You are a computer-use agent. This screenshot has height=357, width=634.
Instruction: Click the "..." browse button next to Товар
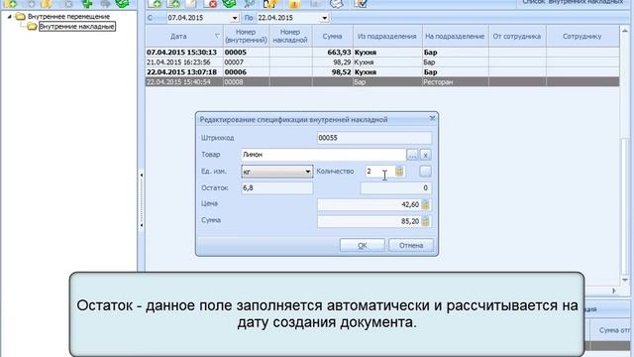[x=412, y=155]
